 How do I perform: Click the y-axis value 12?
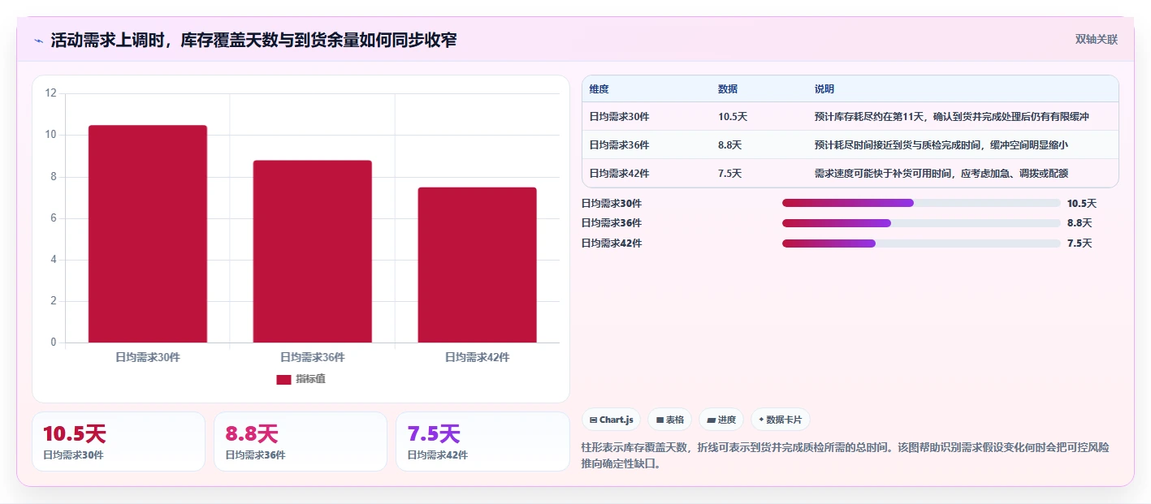tap(51, 93)
